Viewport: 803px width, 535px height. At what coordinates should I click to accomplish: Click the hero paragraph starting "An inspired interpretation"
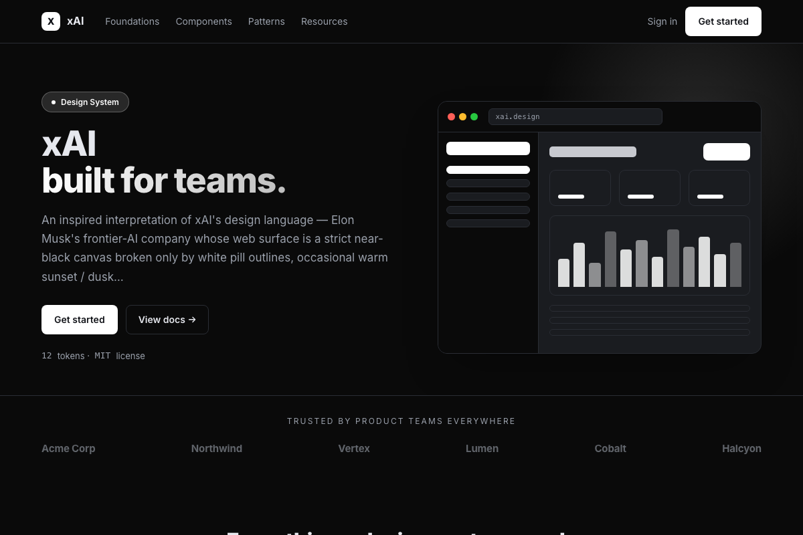pos(215,248)
